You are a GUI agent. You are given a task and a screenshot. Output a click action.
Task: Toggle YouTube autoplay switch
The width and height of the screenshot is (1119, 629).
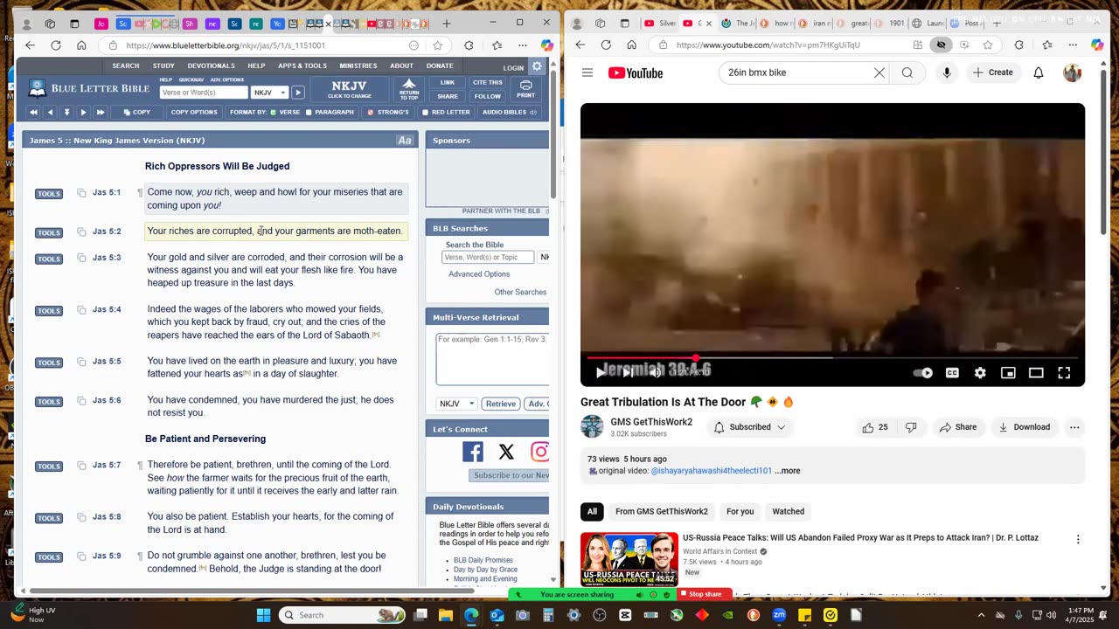[x=923, y=373]
